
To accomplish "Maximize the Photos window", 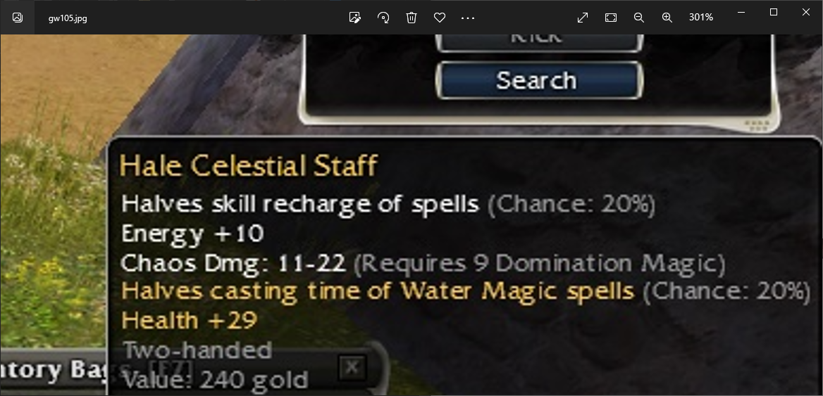I will tap(773, 12).
